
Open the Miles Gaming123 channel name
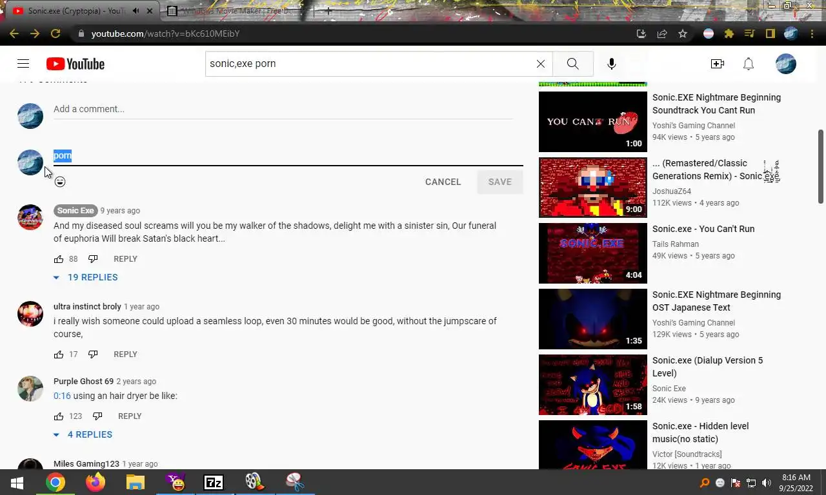point(86,464)
